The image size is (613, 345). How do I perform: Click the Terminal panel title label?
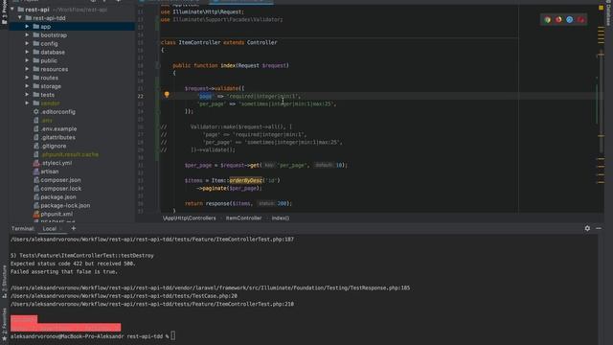(22, 229)
